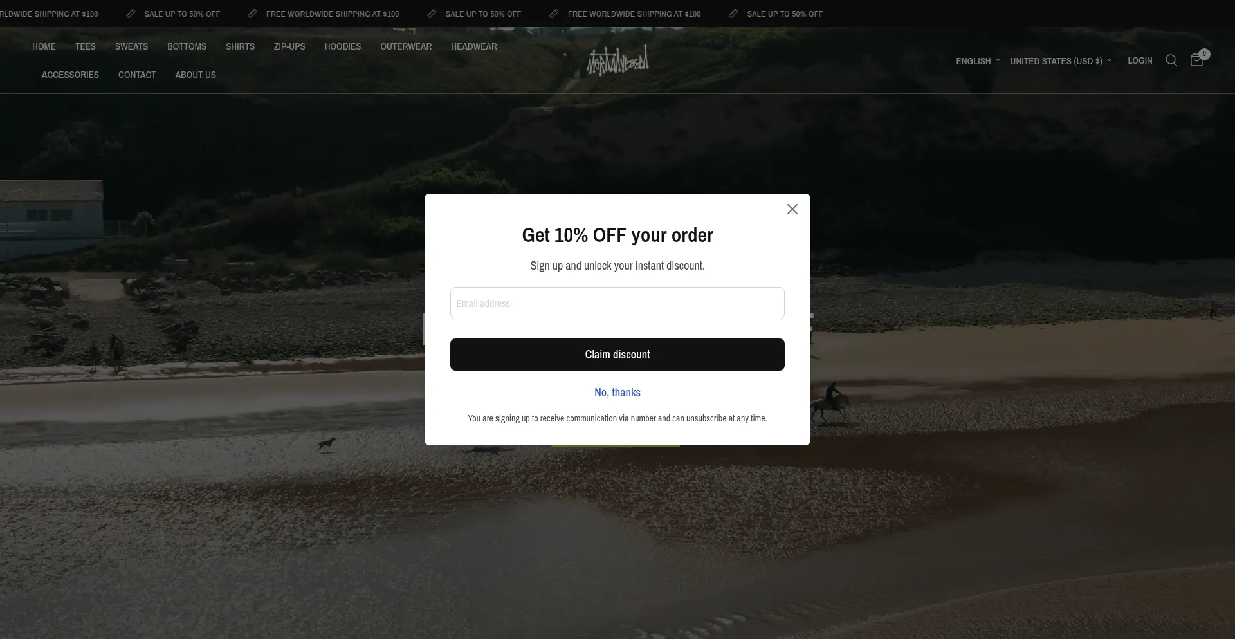This screenshot has height=639, width=1235.
Task: Claim discount with the black button
Action: (x=617, y=355)
